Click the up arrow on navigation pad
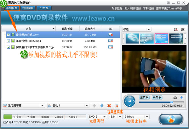 point(130,97)
